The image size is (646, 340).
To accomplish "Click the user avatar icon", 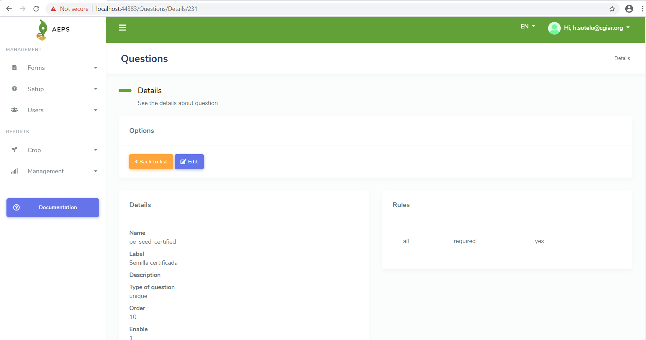I will click(554, 28).
